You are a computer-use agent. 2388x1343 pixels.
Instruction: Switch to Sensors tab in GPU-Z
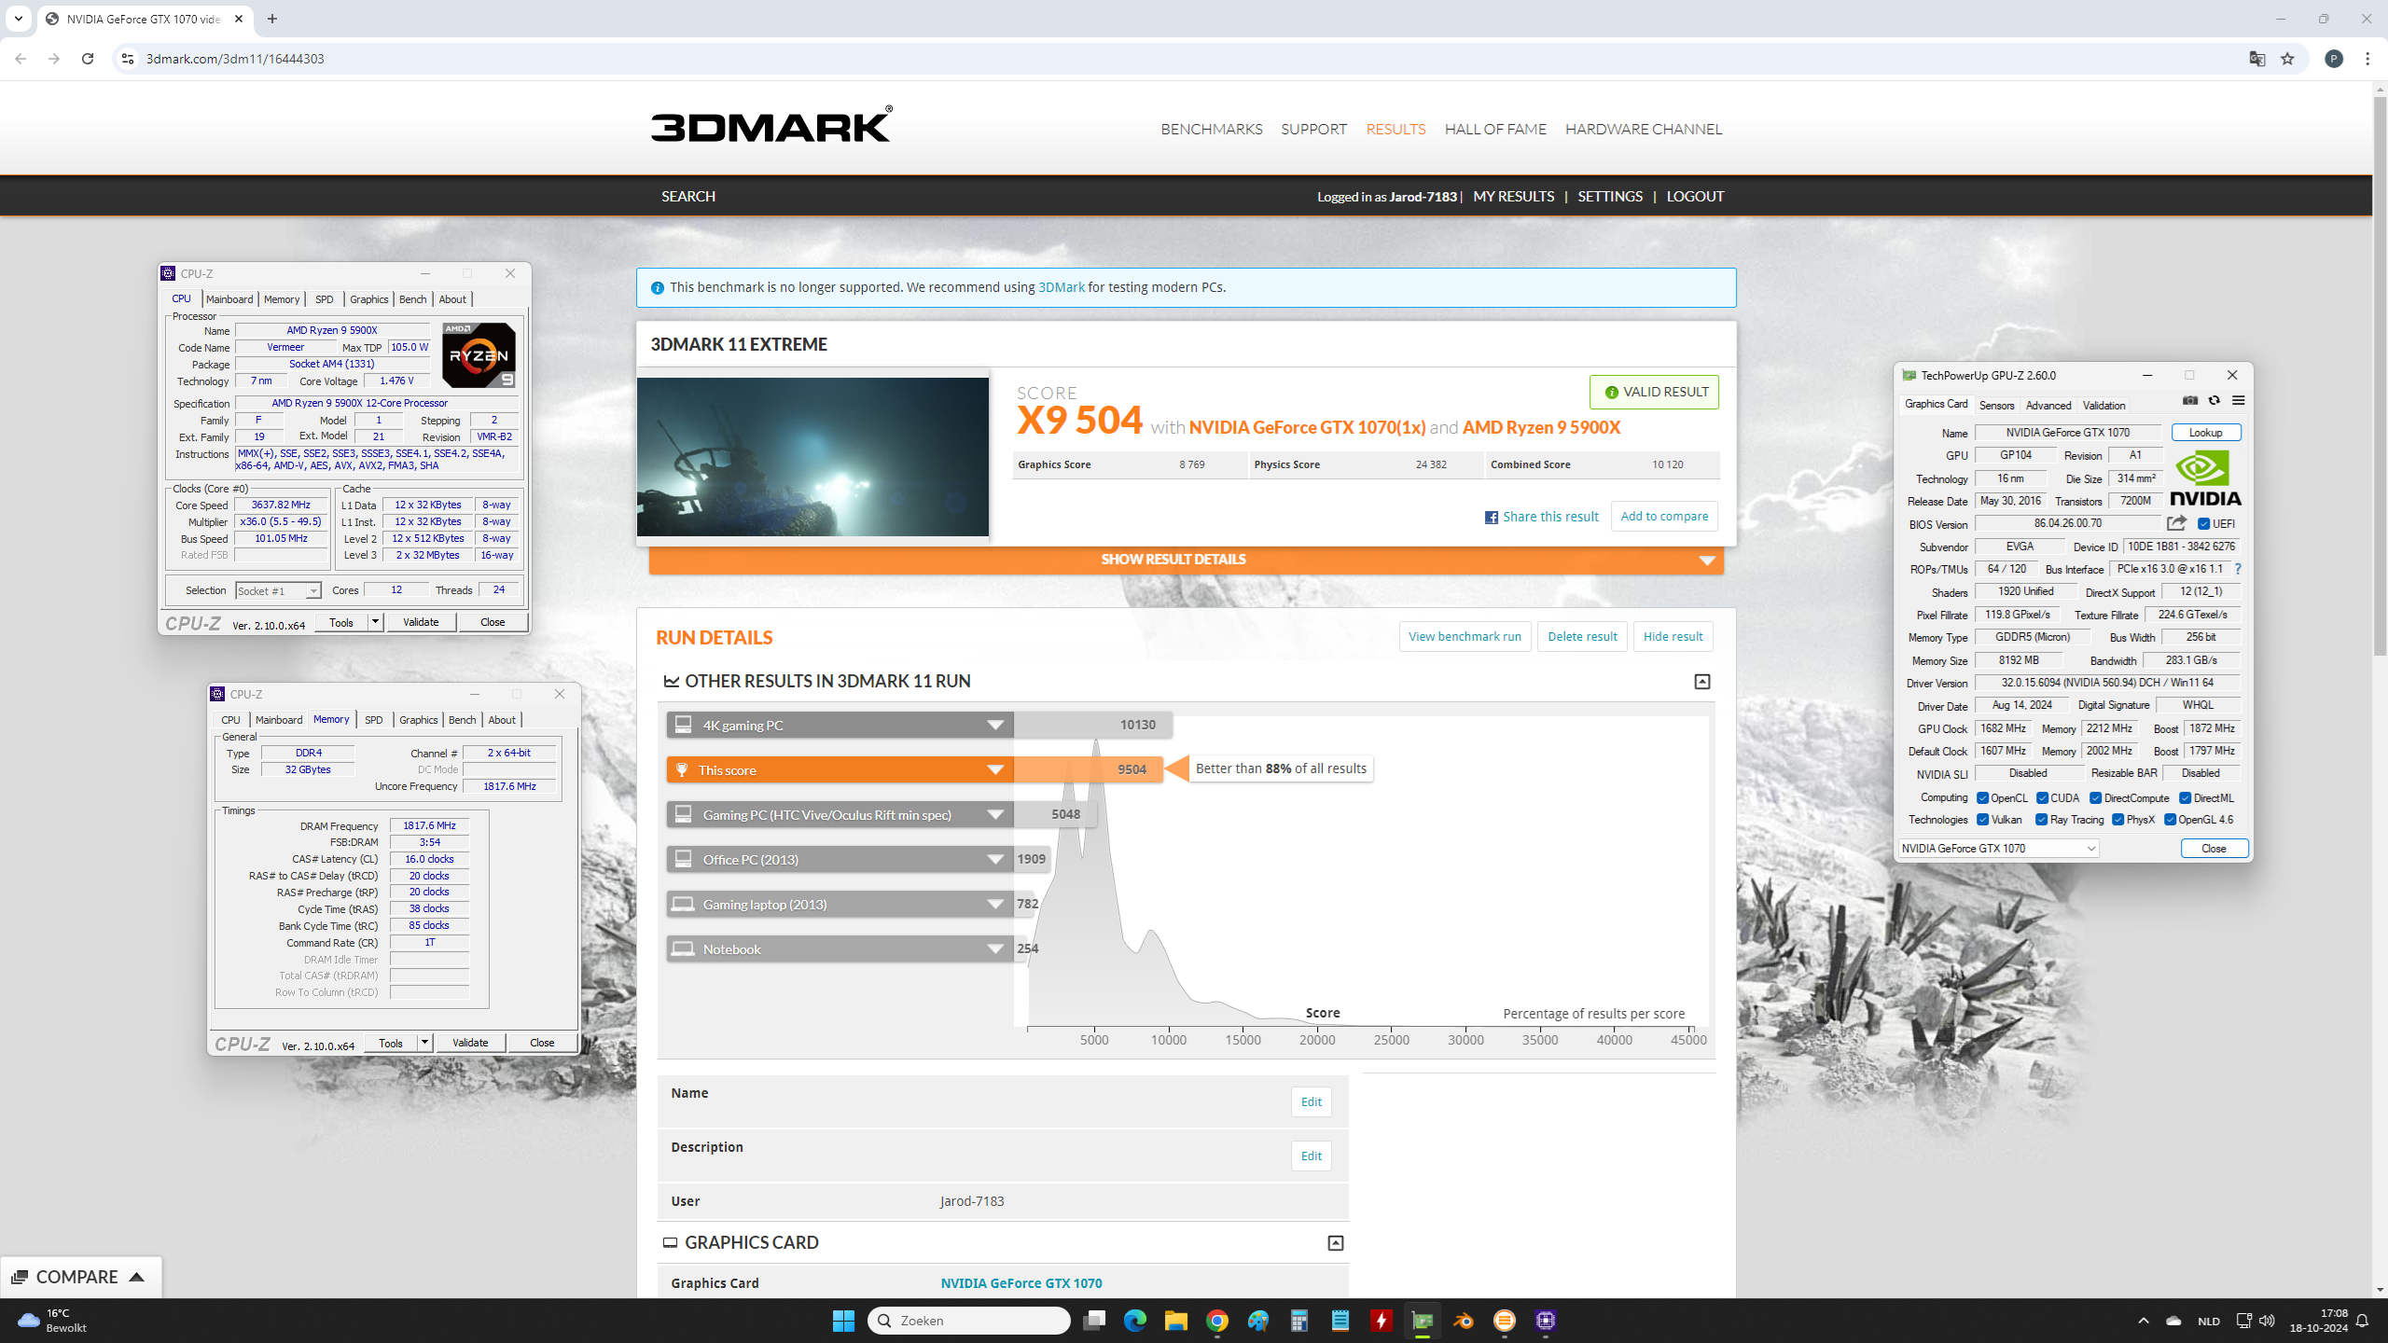pyautogui.click(x=1996, y=406)
